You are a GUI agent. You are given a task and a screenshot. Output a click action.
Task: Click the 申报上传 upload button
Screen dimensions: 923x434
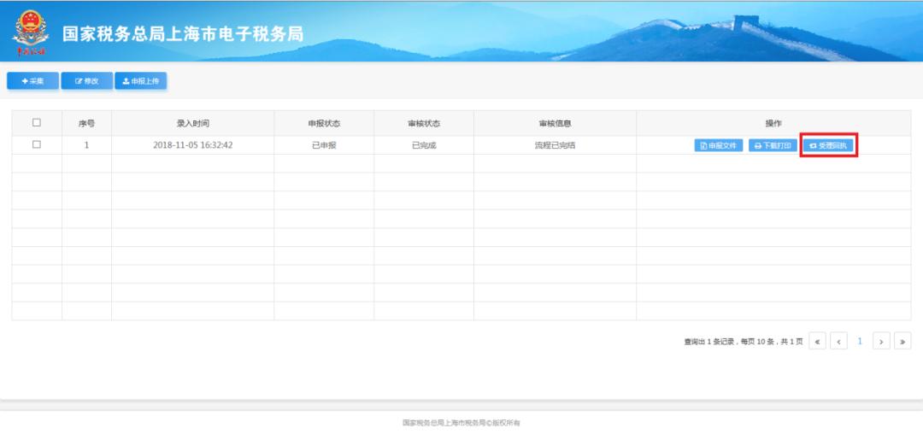tap(141, 81)
